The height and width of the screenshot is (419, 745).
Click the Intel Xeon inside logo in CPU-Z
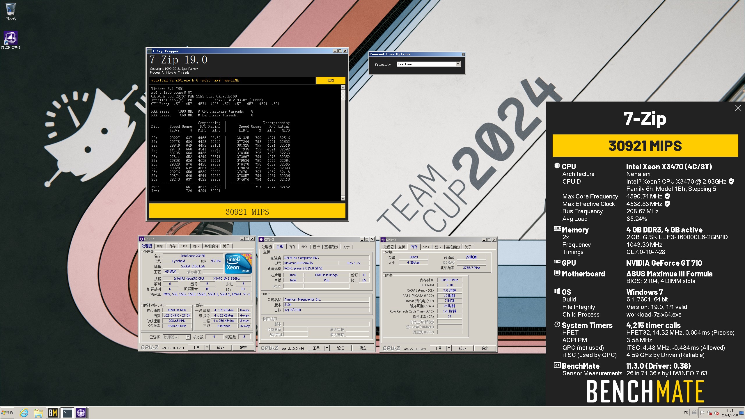(x=238, y=264)
